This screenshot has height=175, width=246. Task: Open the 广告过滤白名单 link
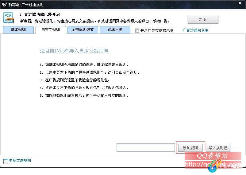tap(195, 30)
